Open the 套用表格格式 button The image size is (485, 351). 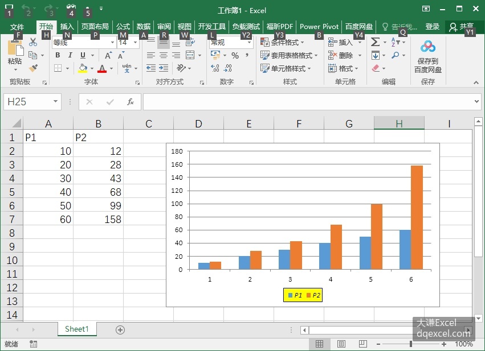coord(289,56)
